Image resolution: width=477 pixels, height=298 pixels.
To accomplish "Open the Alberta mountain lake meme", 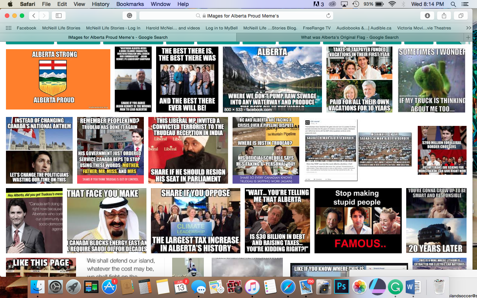I will [272, 79].
